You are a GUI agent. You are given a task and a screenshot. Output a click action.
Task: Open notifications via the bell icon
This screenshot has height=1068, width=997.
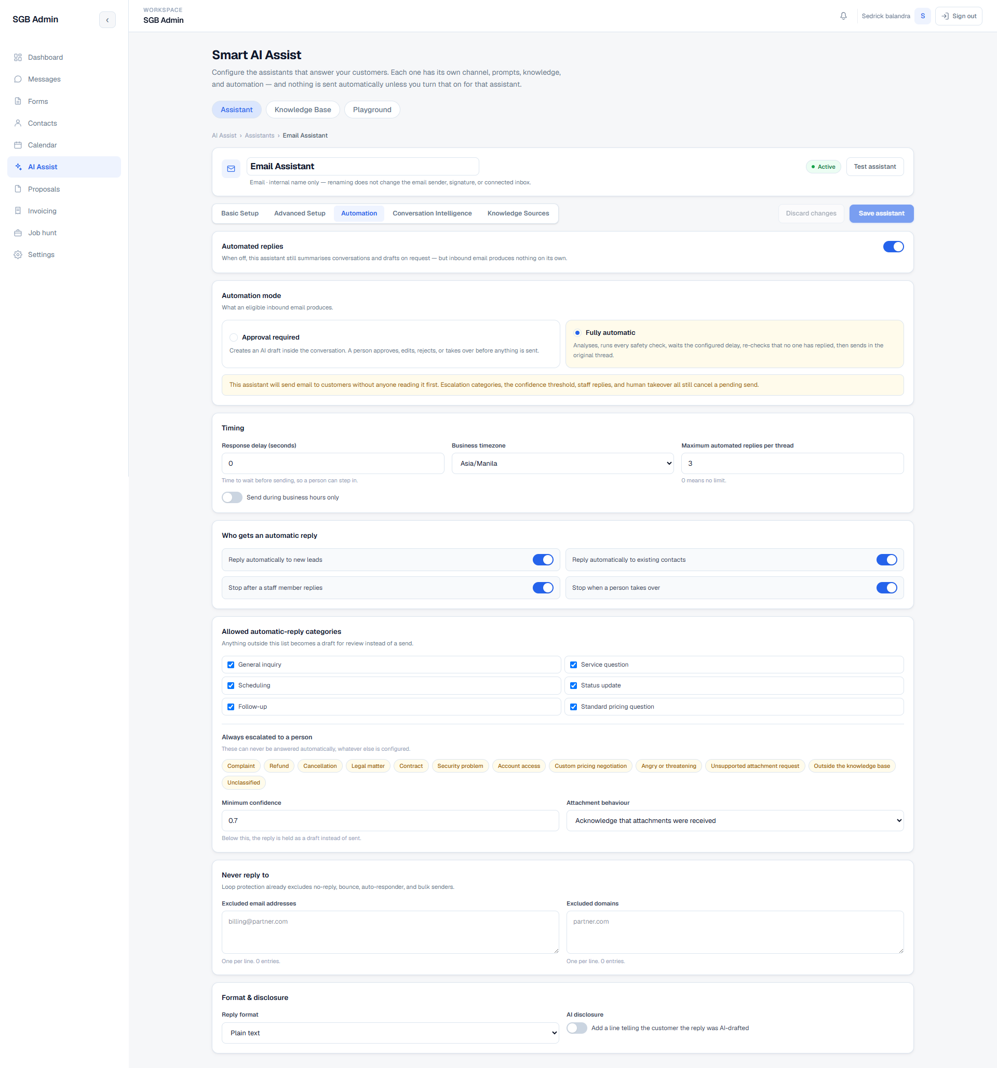coord(843,16)
